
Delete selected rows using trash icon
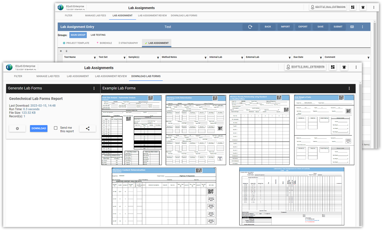[x=67, y=51]
